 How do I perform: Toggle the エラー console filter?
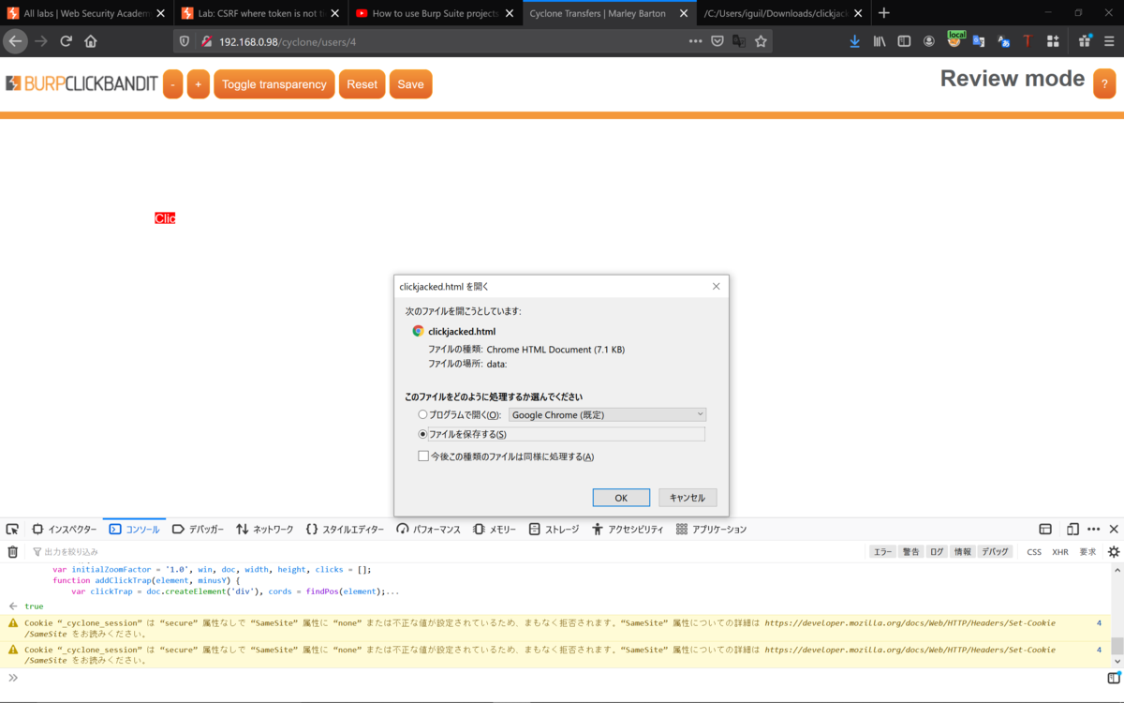pos(882,552)
